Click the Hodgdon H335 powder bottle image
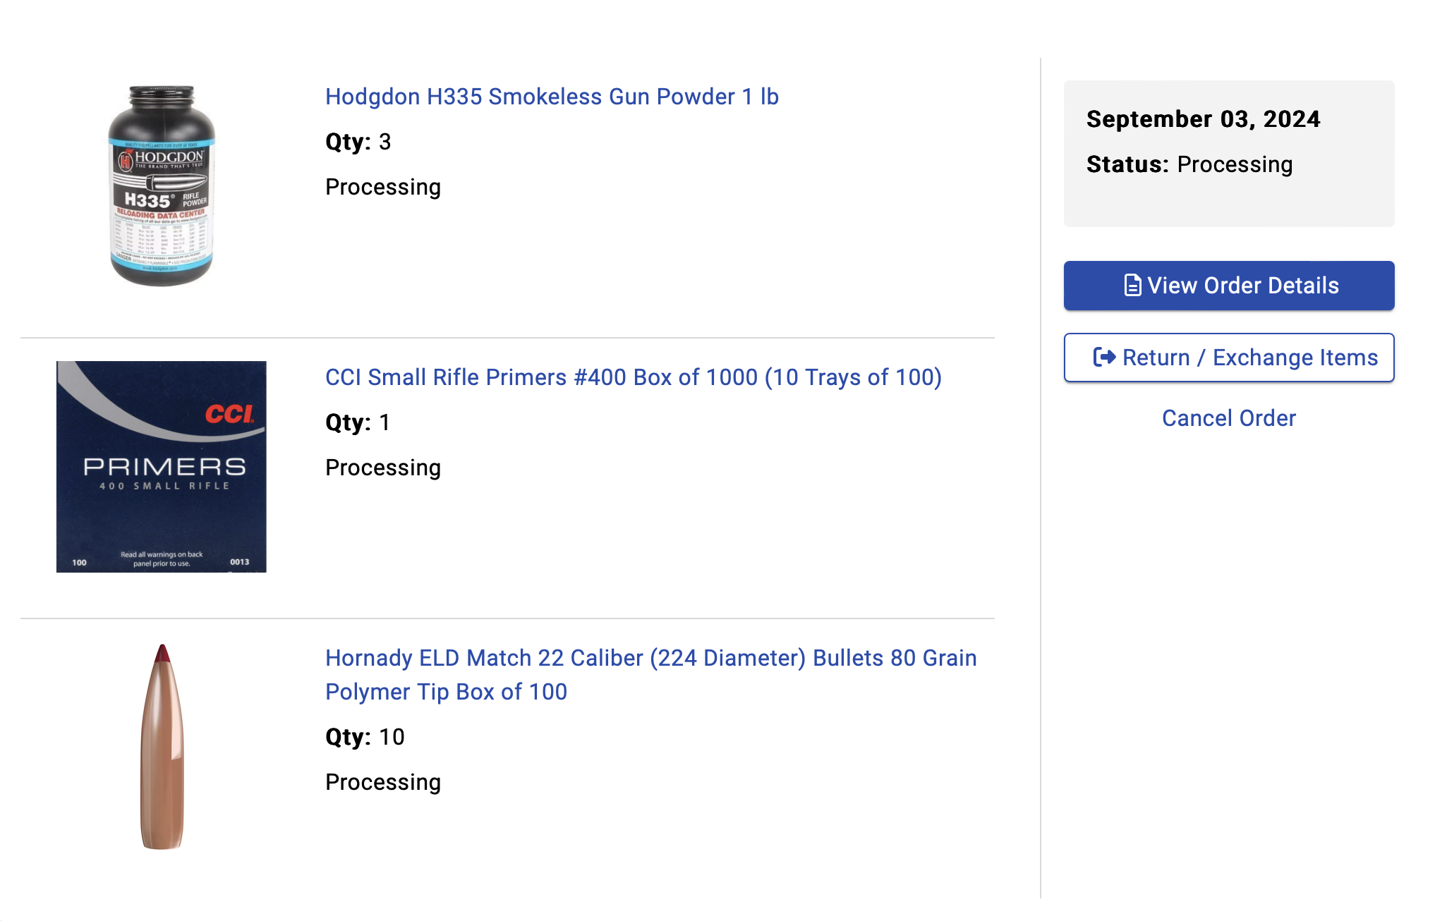Image resolution: width=1435 pixels, height=921 pixels. coord(162,186)
